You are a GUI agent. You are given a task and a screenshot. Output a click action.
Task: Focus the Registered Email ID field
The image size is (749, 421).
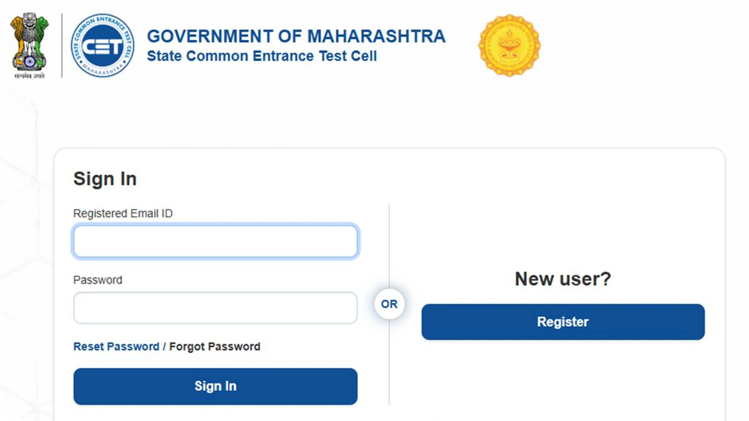215,242
